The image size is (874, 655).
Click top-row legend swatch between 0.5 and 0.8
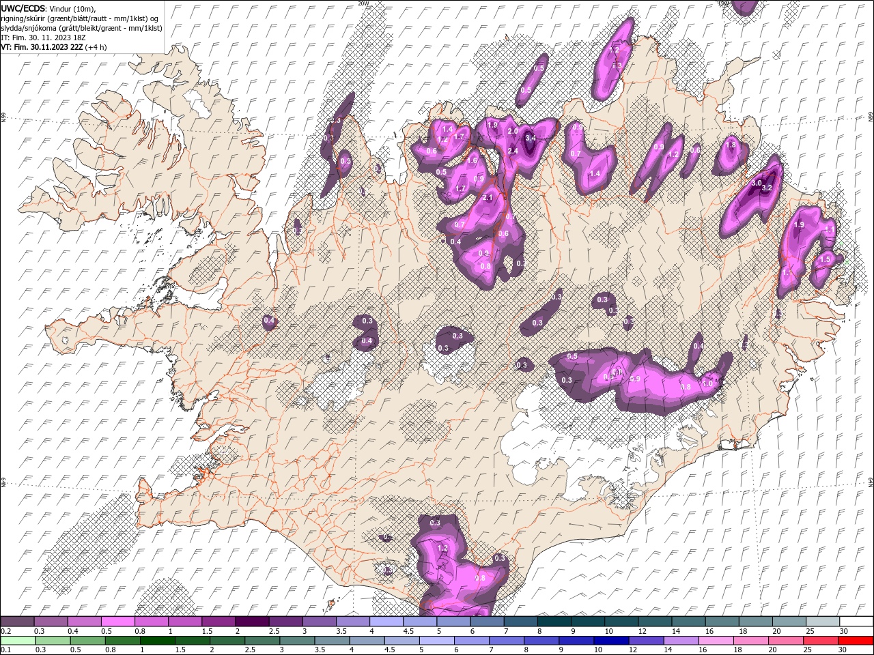pos(117,622)
